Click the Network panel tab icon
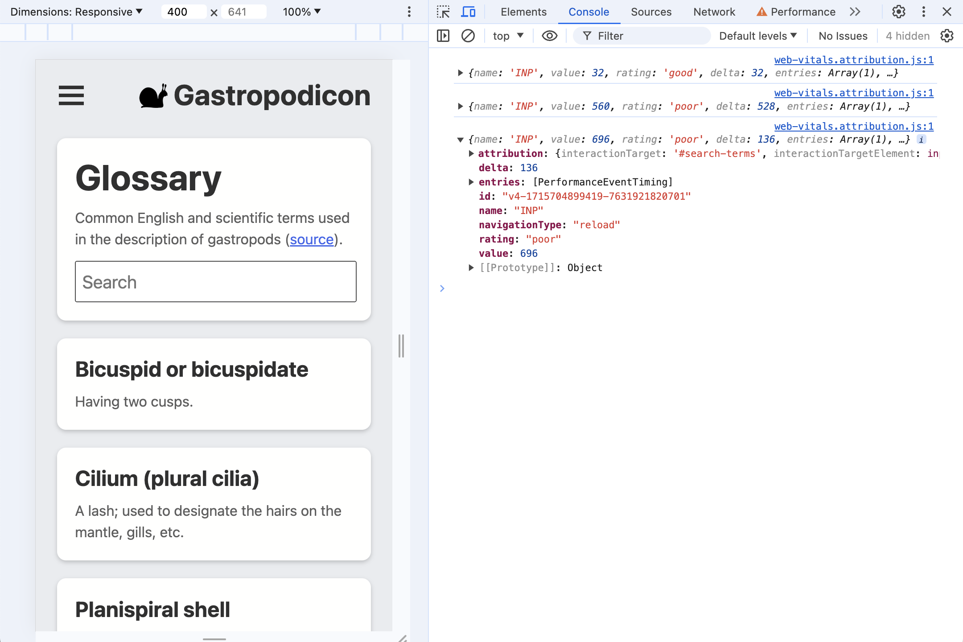This screenshot has height=642, width=963. (x=714, y=12)
